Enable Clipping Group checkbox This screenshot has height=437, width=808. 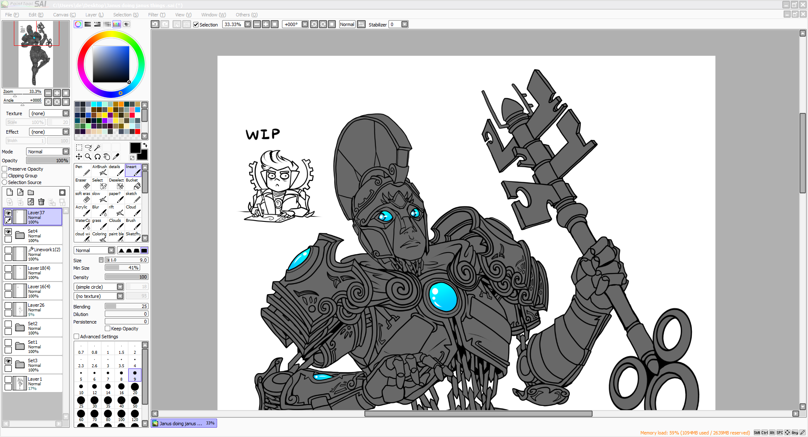point(5,176)
